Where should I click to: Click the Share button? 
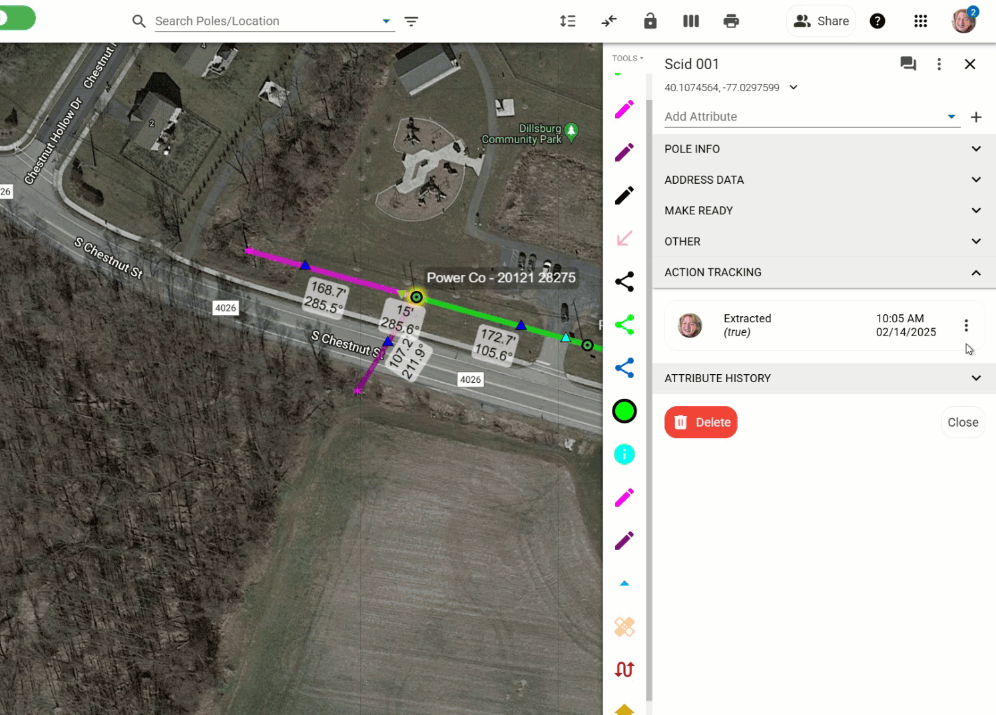tap(821, 21)
